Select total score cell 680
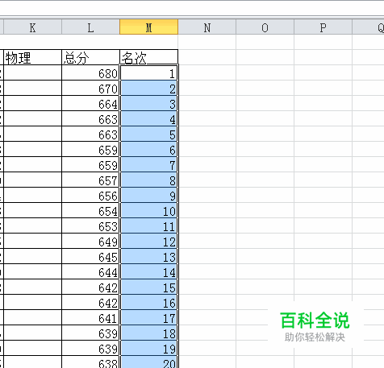384x368 pixels. (90, 72)
